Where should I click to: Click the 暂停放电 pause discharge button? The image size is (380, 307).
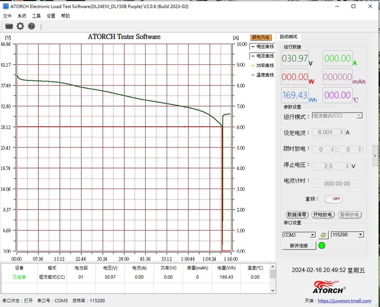click(x=349, y=214)
